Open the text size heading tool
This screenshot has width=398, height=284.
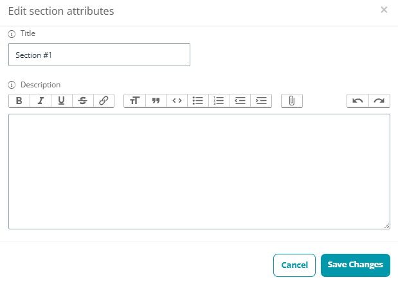click(x=135, y=101)
